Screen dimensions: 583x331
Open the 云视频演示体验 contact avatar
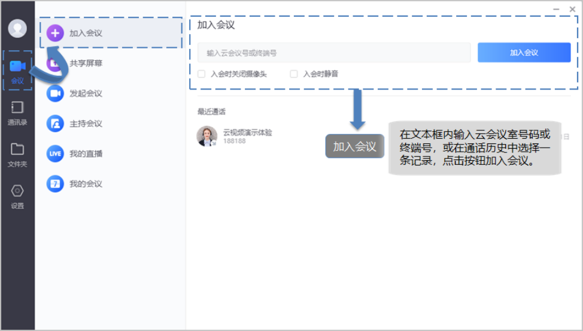(207, 136)
